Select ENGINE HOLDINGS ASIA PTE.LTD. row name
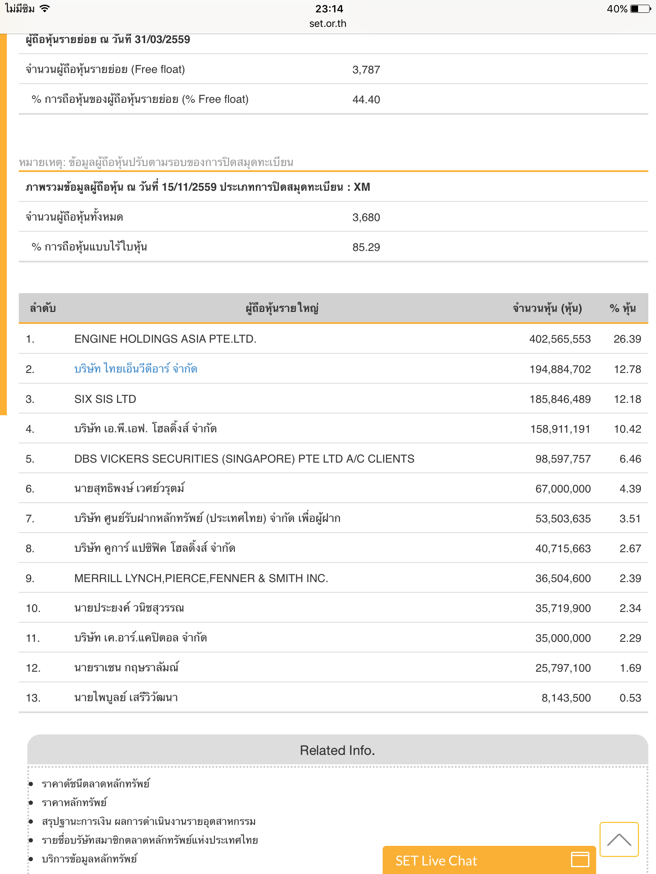Viewport: 656px width, 874px height. point(165,339)
